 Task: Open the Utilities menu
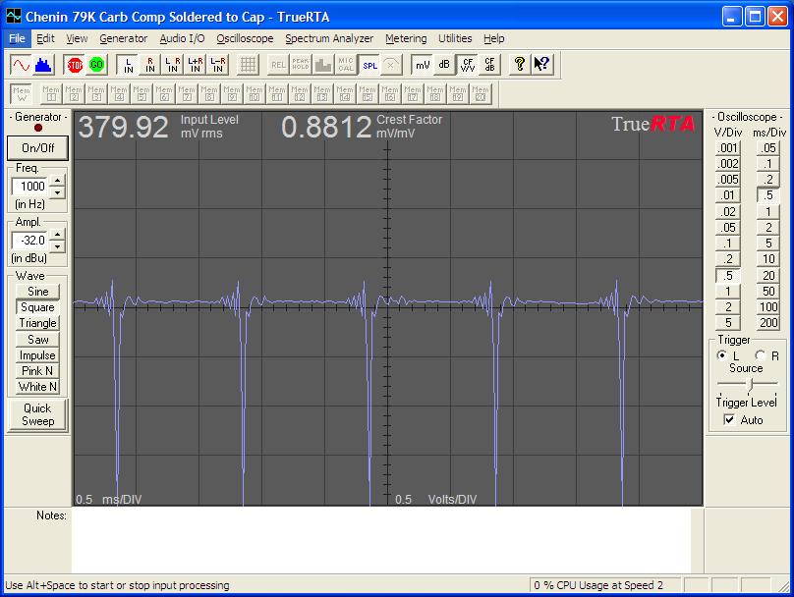455,38
